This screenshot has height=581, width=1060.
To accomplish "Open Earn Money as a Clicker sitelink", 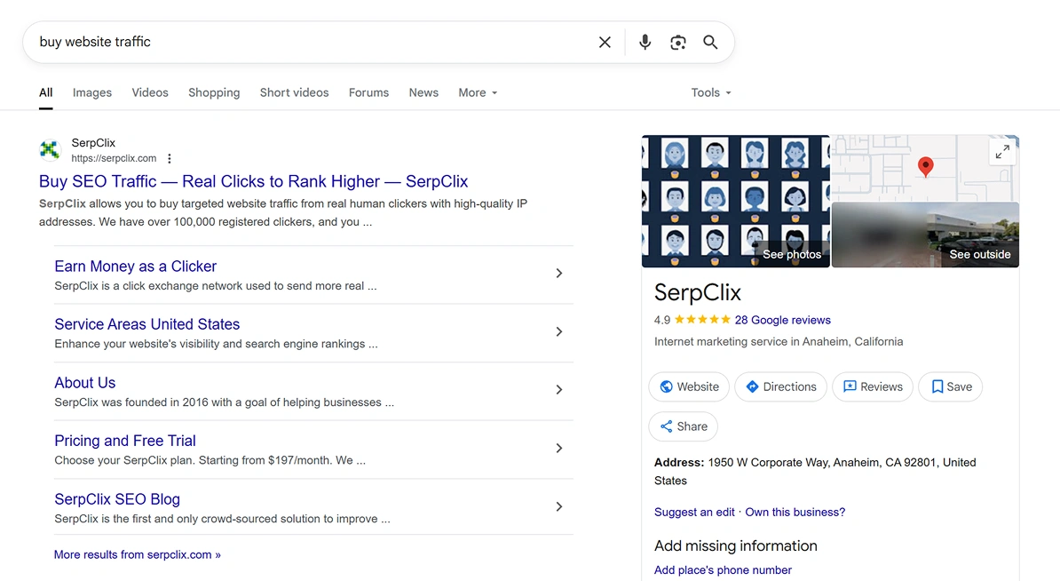I will [135, 267].
